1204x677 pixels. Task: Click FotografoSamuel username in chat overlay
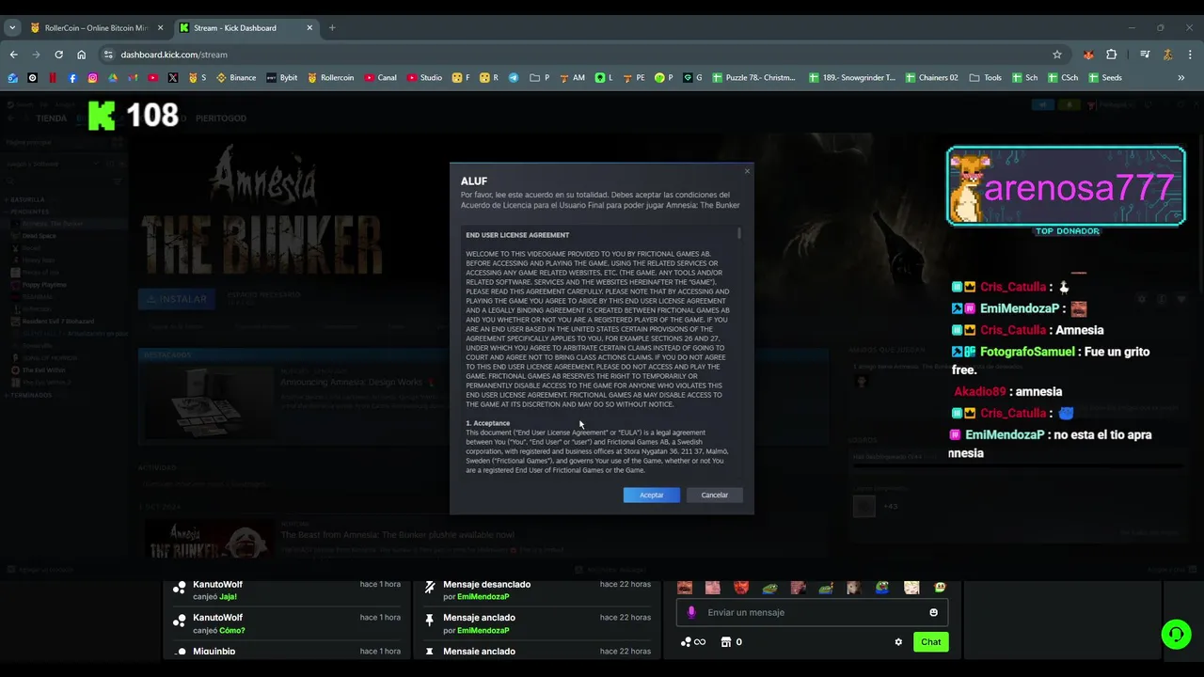(x=1027, y=352)
